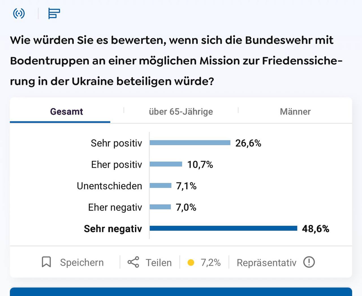Click the Sehr negativ dark blue bar
This screenshot has width=362, height=296.
pos(223,228)
